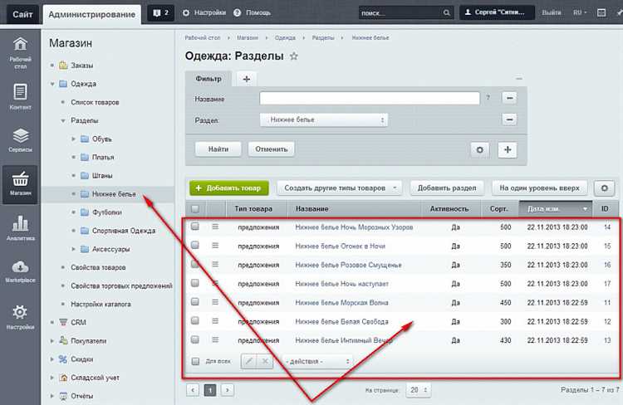
Task: Open row menu for Огонек в Ночи
Action: click(215, 246)
